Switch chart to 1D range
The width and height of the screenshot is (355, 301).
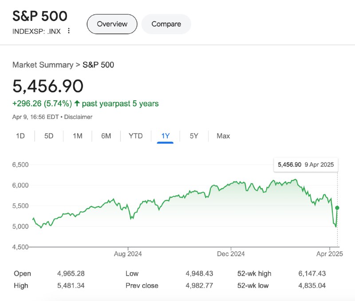pyautogui.click(x=20, y=136)
